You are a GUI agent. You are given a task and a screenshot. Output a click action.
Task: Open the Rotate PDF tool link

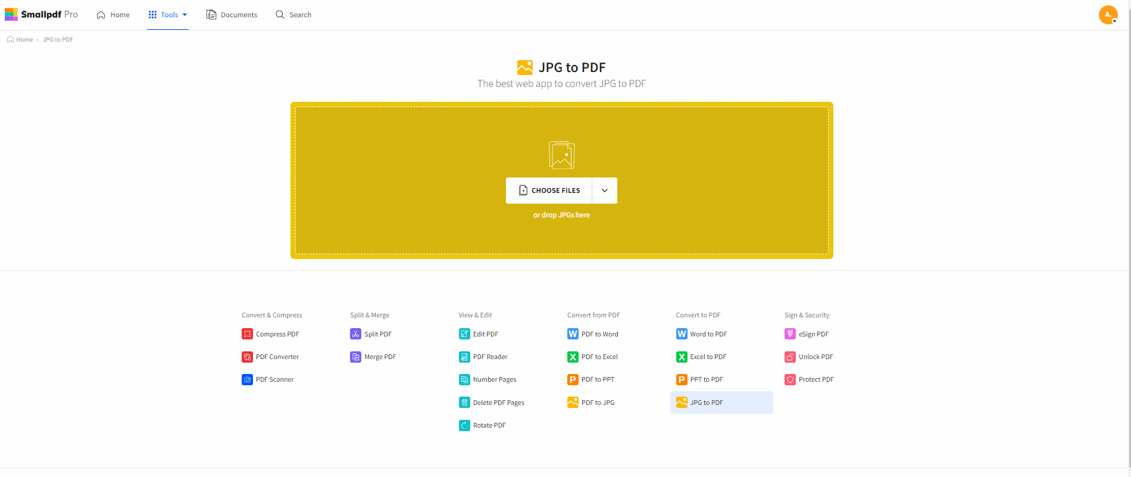[483, 425]
